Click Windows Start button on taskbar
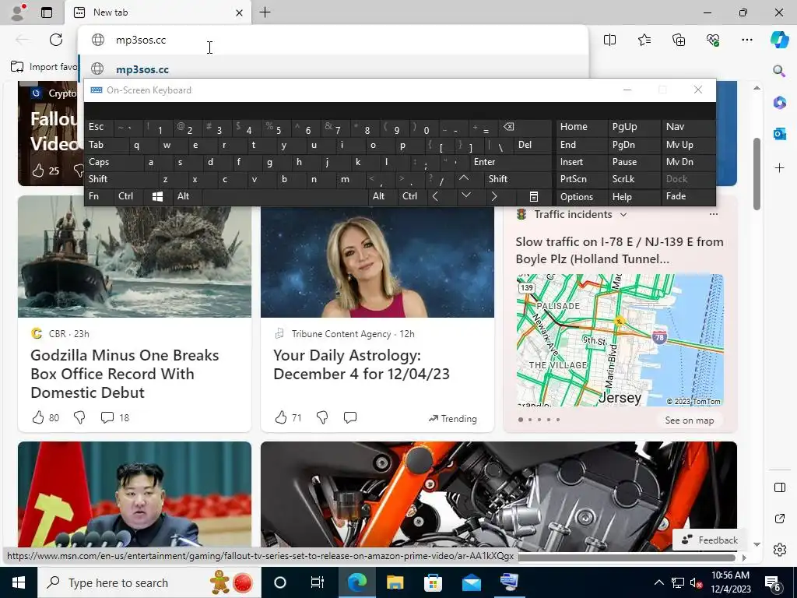Image resolution: width=797 pixels, height=598 pixels. pyautogui.click(x=19, y=582)
